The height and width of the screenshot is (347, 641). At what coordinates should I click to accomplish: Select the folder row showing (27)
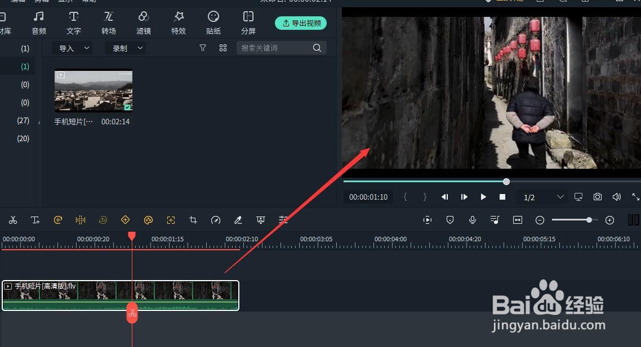click(x=17, y=120)
